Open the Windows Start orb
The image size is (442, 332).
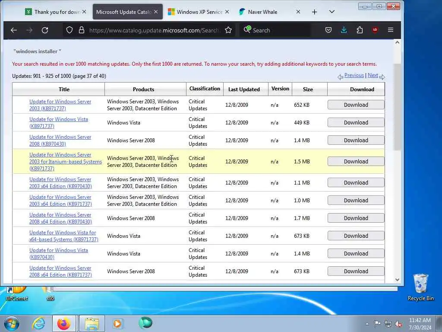pos(12,323)
